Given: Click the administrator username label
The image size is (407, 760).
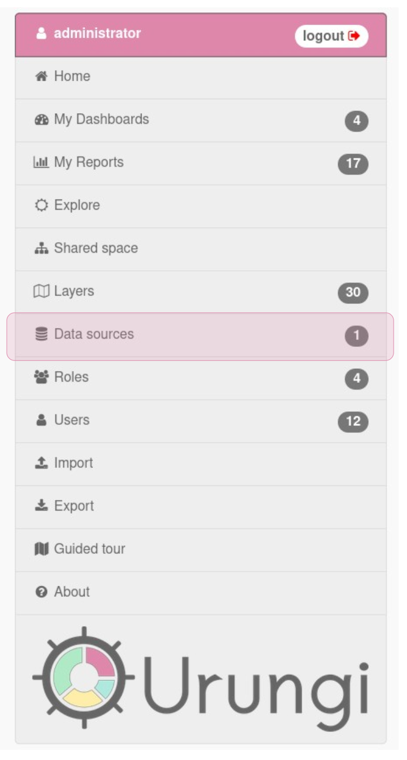Looking at the screenshot, I should [97, 34].
